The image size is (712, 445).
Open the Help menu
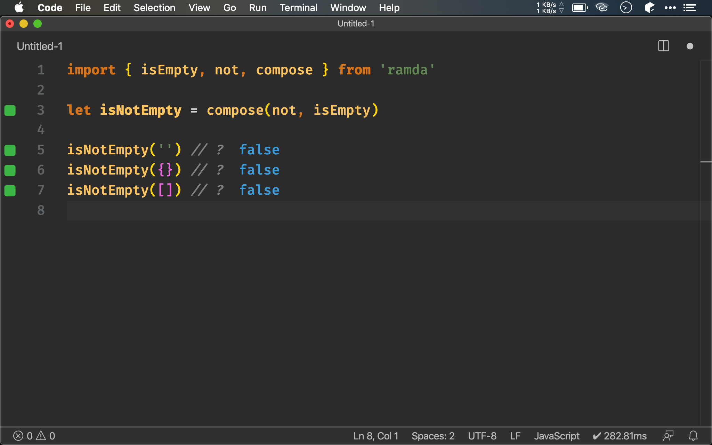(389, 8)
